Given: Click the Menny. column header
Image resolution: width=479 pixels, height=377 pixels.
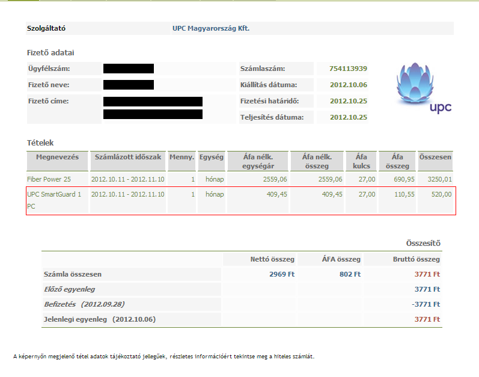Looking at the screenshot, I should (181, 157).
